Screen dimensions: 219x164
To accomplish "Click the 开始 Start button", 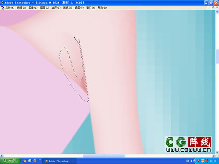I will (x=10, y=161).
